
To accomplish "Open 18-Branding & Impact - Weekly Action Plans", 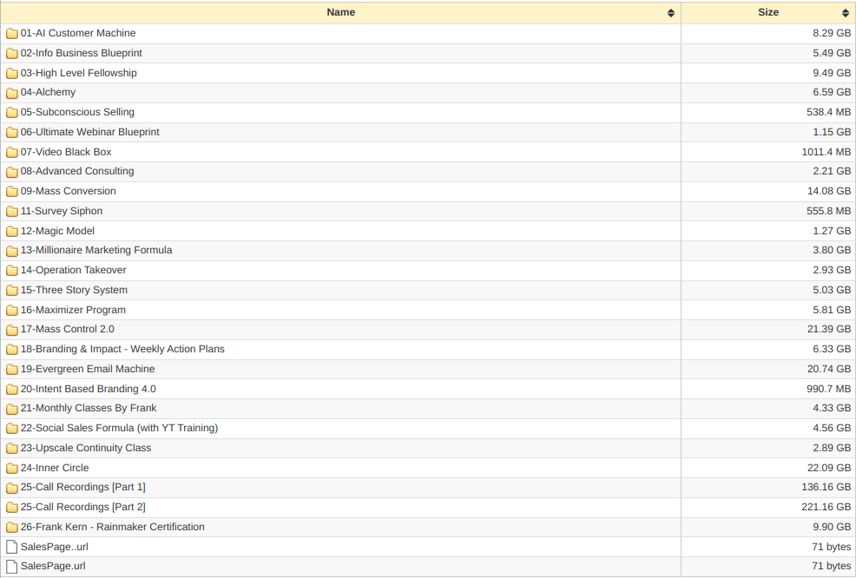I will pyautogui.click(x=122, y=349).
